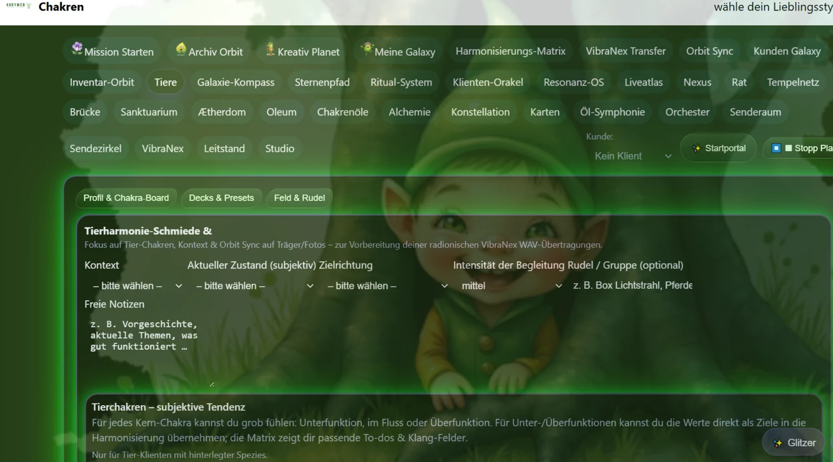The height and width of the screenshot is (462, 833).
Task: Expand the Aktueller Zustand dropdown
Action: [x=253, y=286]
